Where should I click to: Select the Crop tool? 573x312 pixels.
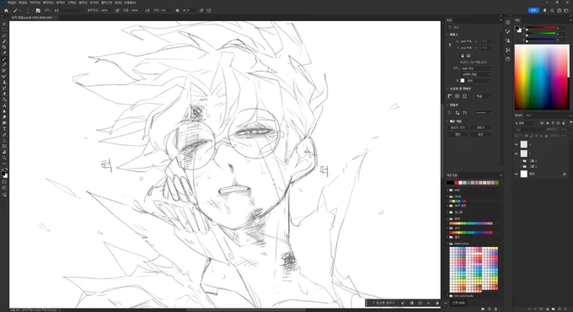tap(4, 47)
